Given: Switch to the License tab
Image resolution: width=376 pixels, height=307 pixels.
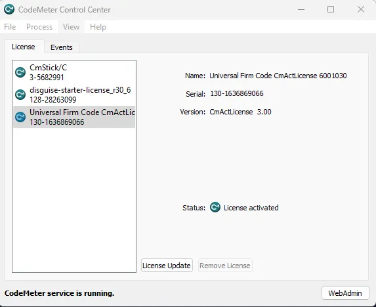Looking at the screenshot, I should click(x=24, y=47).
